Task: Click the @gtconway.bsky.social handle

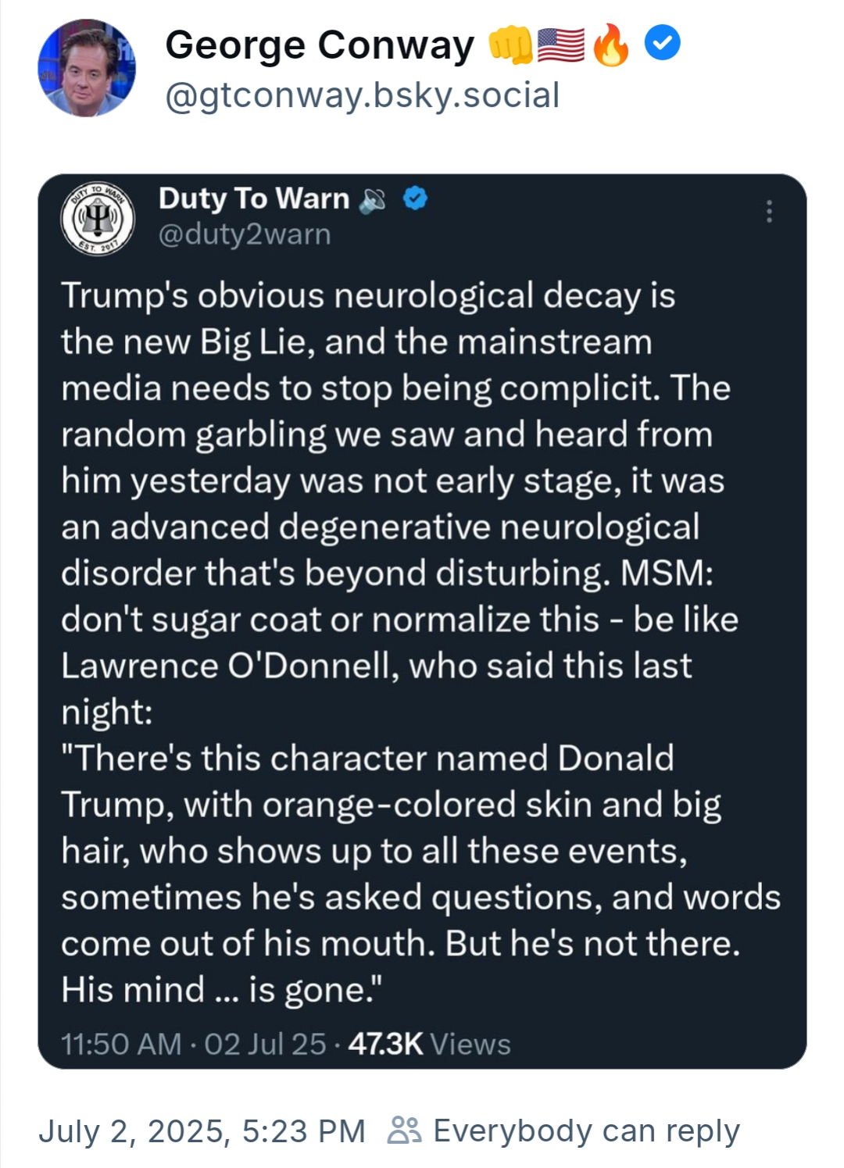Action: (362, 95)
